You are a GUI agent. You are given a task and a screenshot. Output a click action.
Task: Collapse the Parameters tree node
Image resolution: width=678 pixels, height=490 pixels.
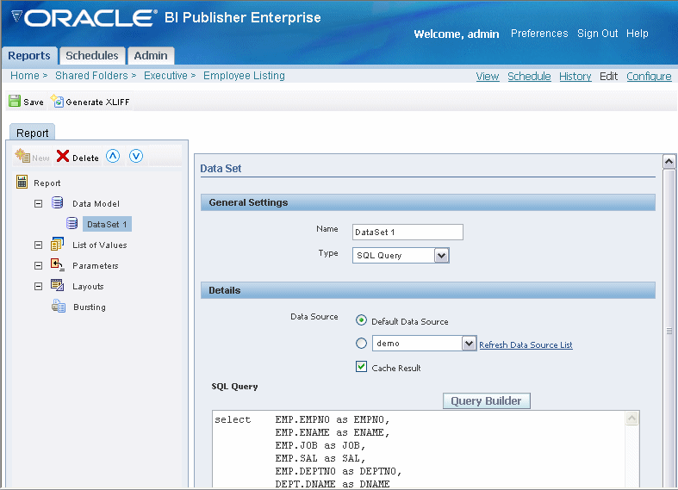tap(39, 266)
